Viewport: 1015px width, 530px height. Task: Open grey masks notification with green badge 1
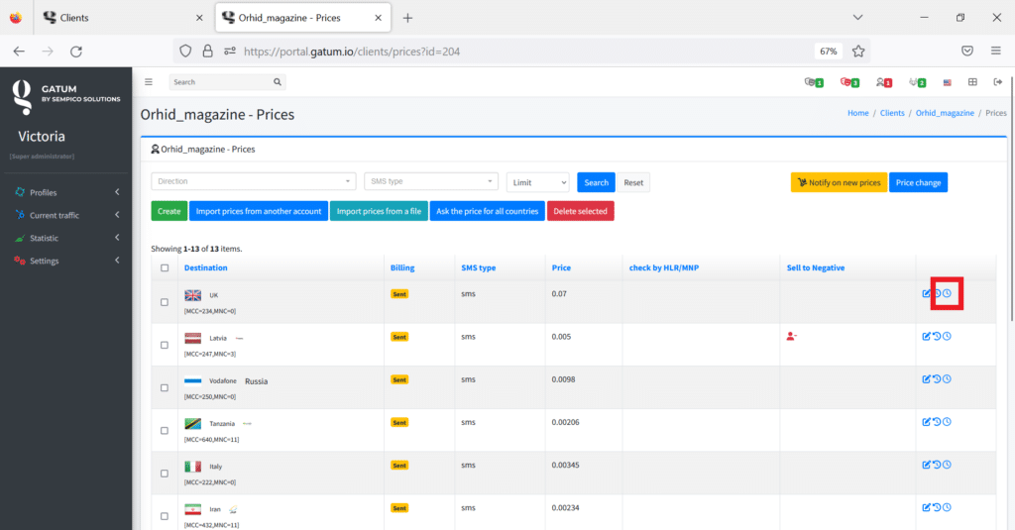coord(813,82)
